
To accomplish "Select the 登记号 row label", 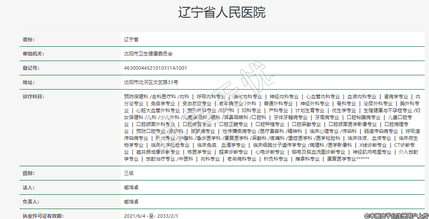I will [31, 68].
